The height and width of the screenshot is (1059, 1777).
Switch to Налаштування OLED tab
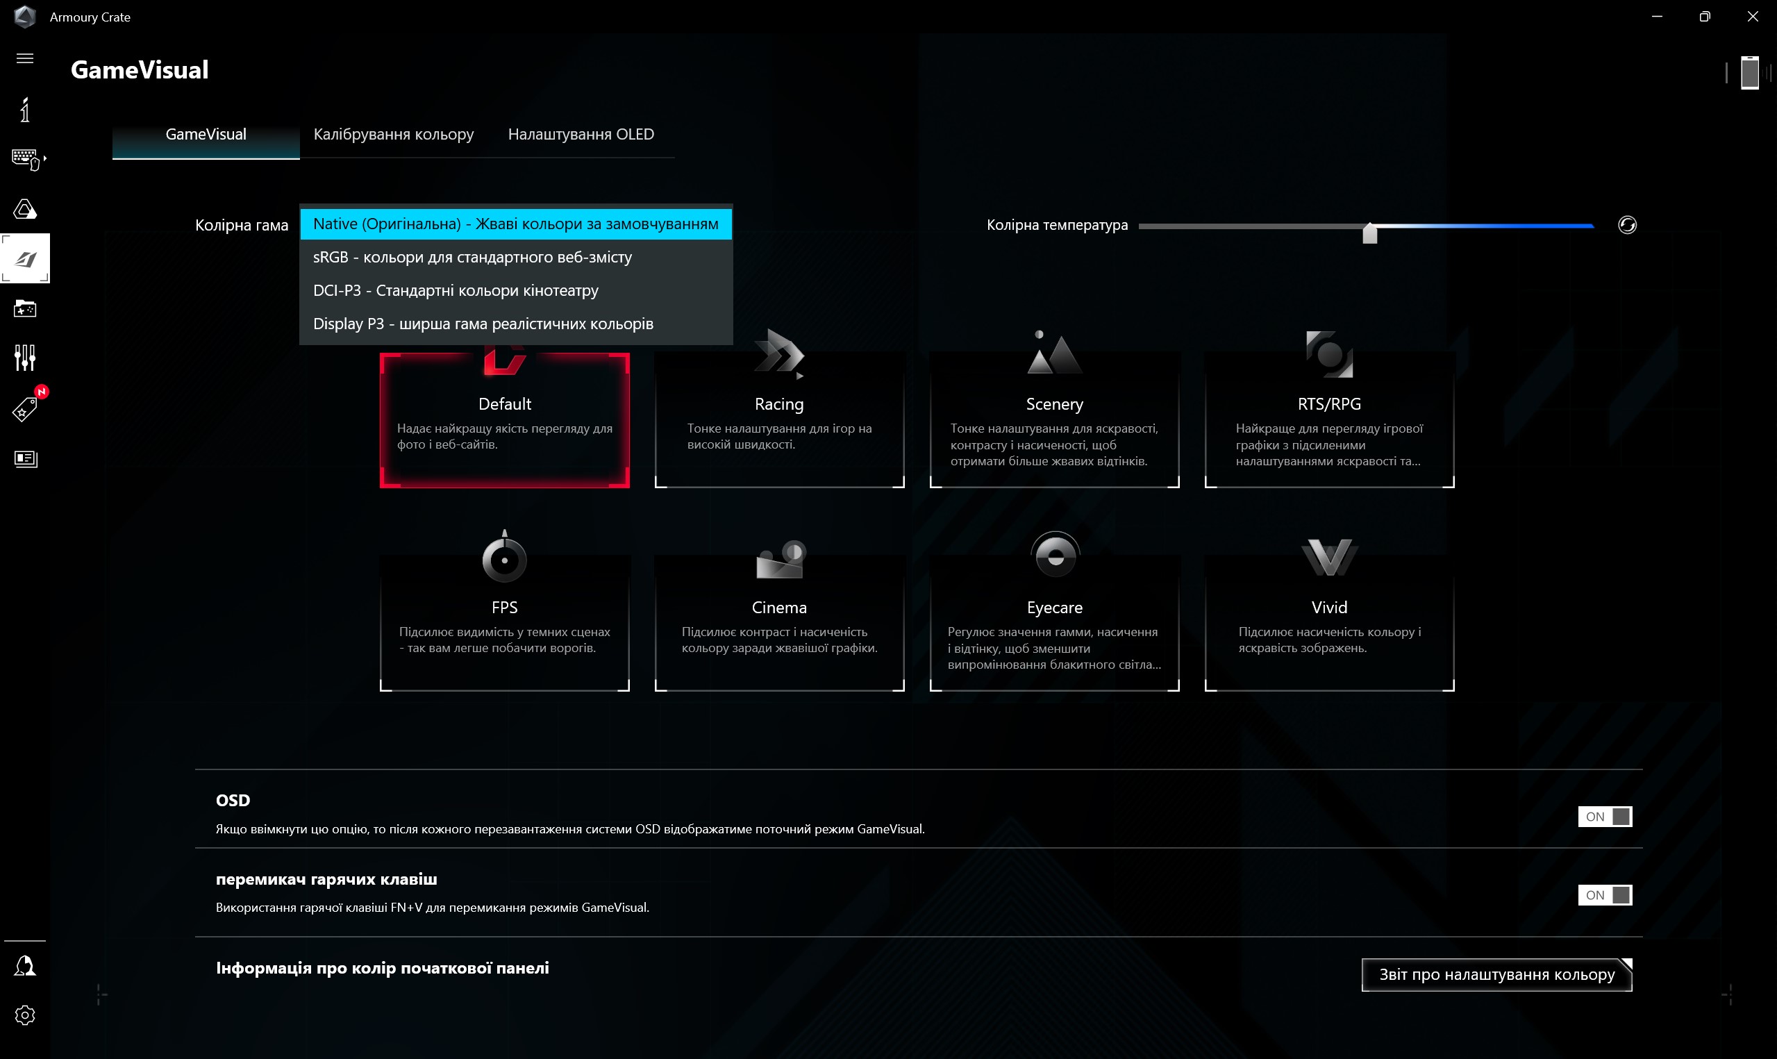(x=581, y=134)
